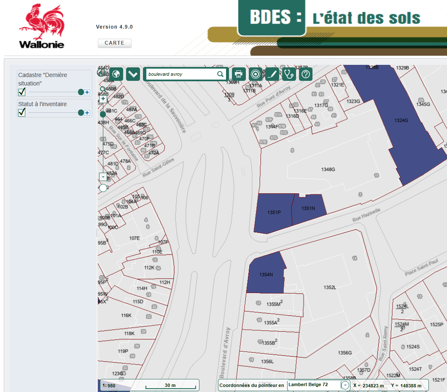Select the pencil drawing tool
Viewport: 447px width, 392px height.
(272, 74)
